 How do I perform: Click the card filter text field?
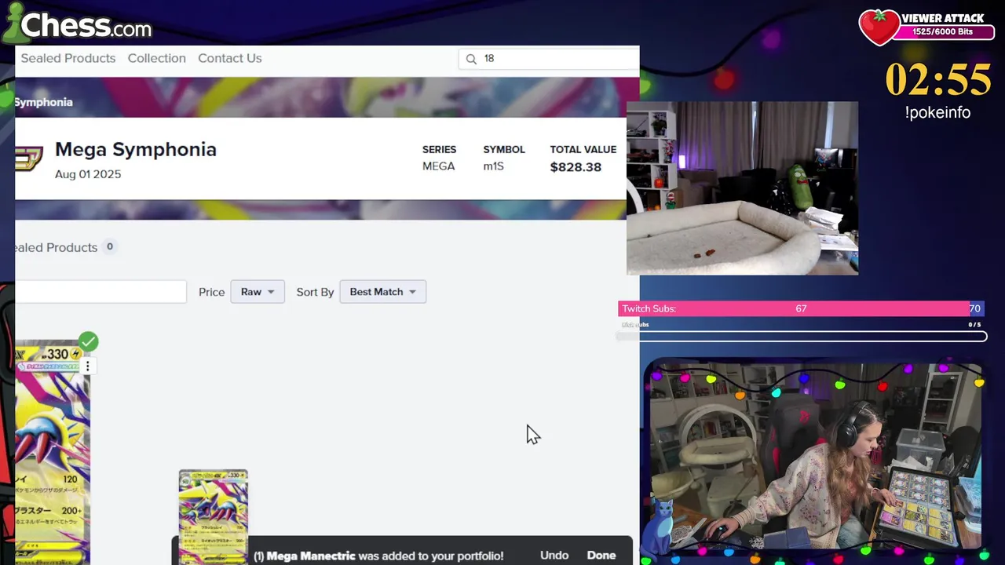coord(100,292)
